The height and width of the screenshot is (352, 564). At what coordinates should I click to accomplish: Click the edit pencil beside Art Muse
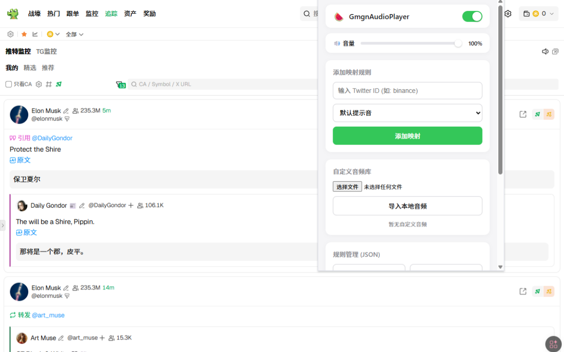[x=61, y=338]
